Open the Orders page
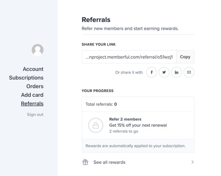 pyautogui.click(x=35, y=86)
